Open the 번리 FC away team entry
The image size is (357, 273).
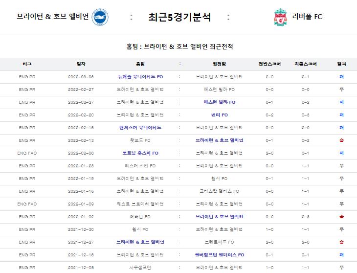[219, 115]
